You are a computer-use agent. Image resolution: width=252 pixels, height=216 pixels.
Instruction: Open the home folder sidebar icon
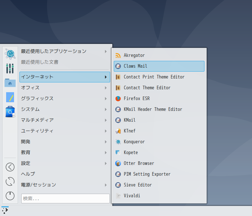point(10,83)
